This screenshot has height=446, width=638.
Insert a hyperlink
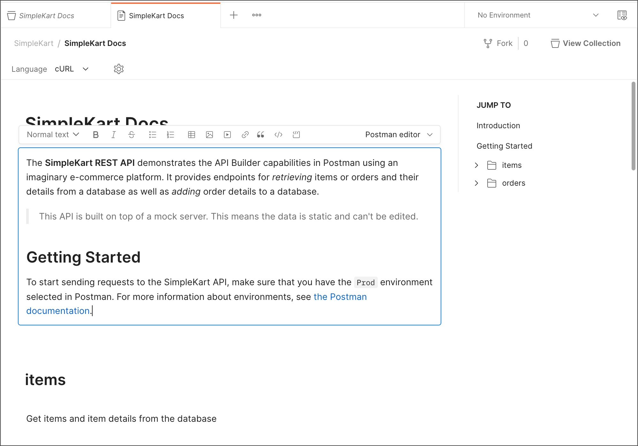245,135
